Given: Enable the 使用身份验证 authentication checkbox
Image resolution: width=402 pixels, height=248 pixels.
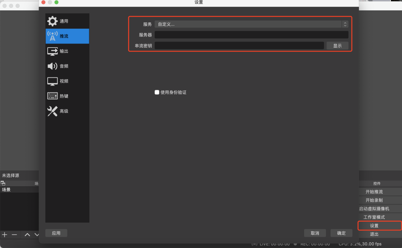Looking at the screenshot, I should pyautogui.click(x=157, y=92).
